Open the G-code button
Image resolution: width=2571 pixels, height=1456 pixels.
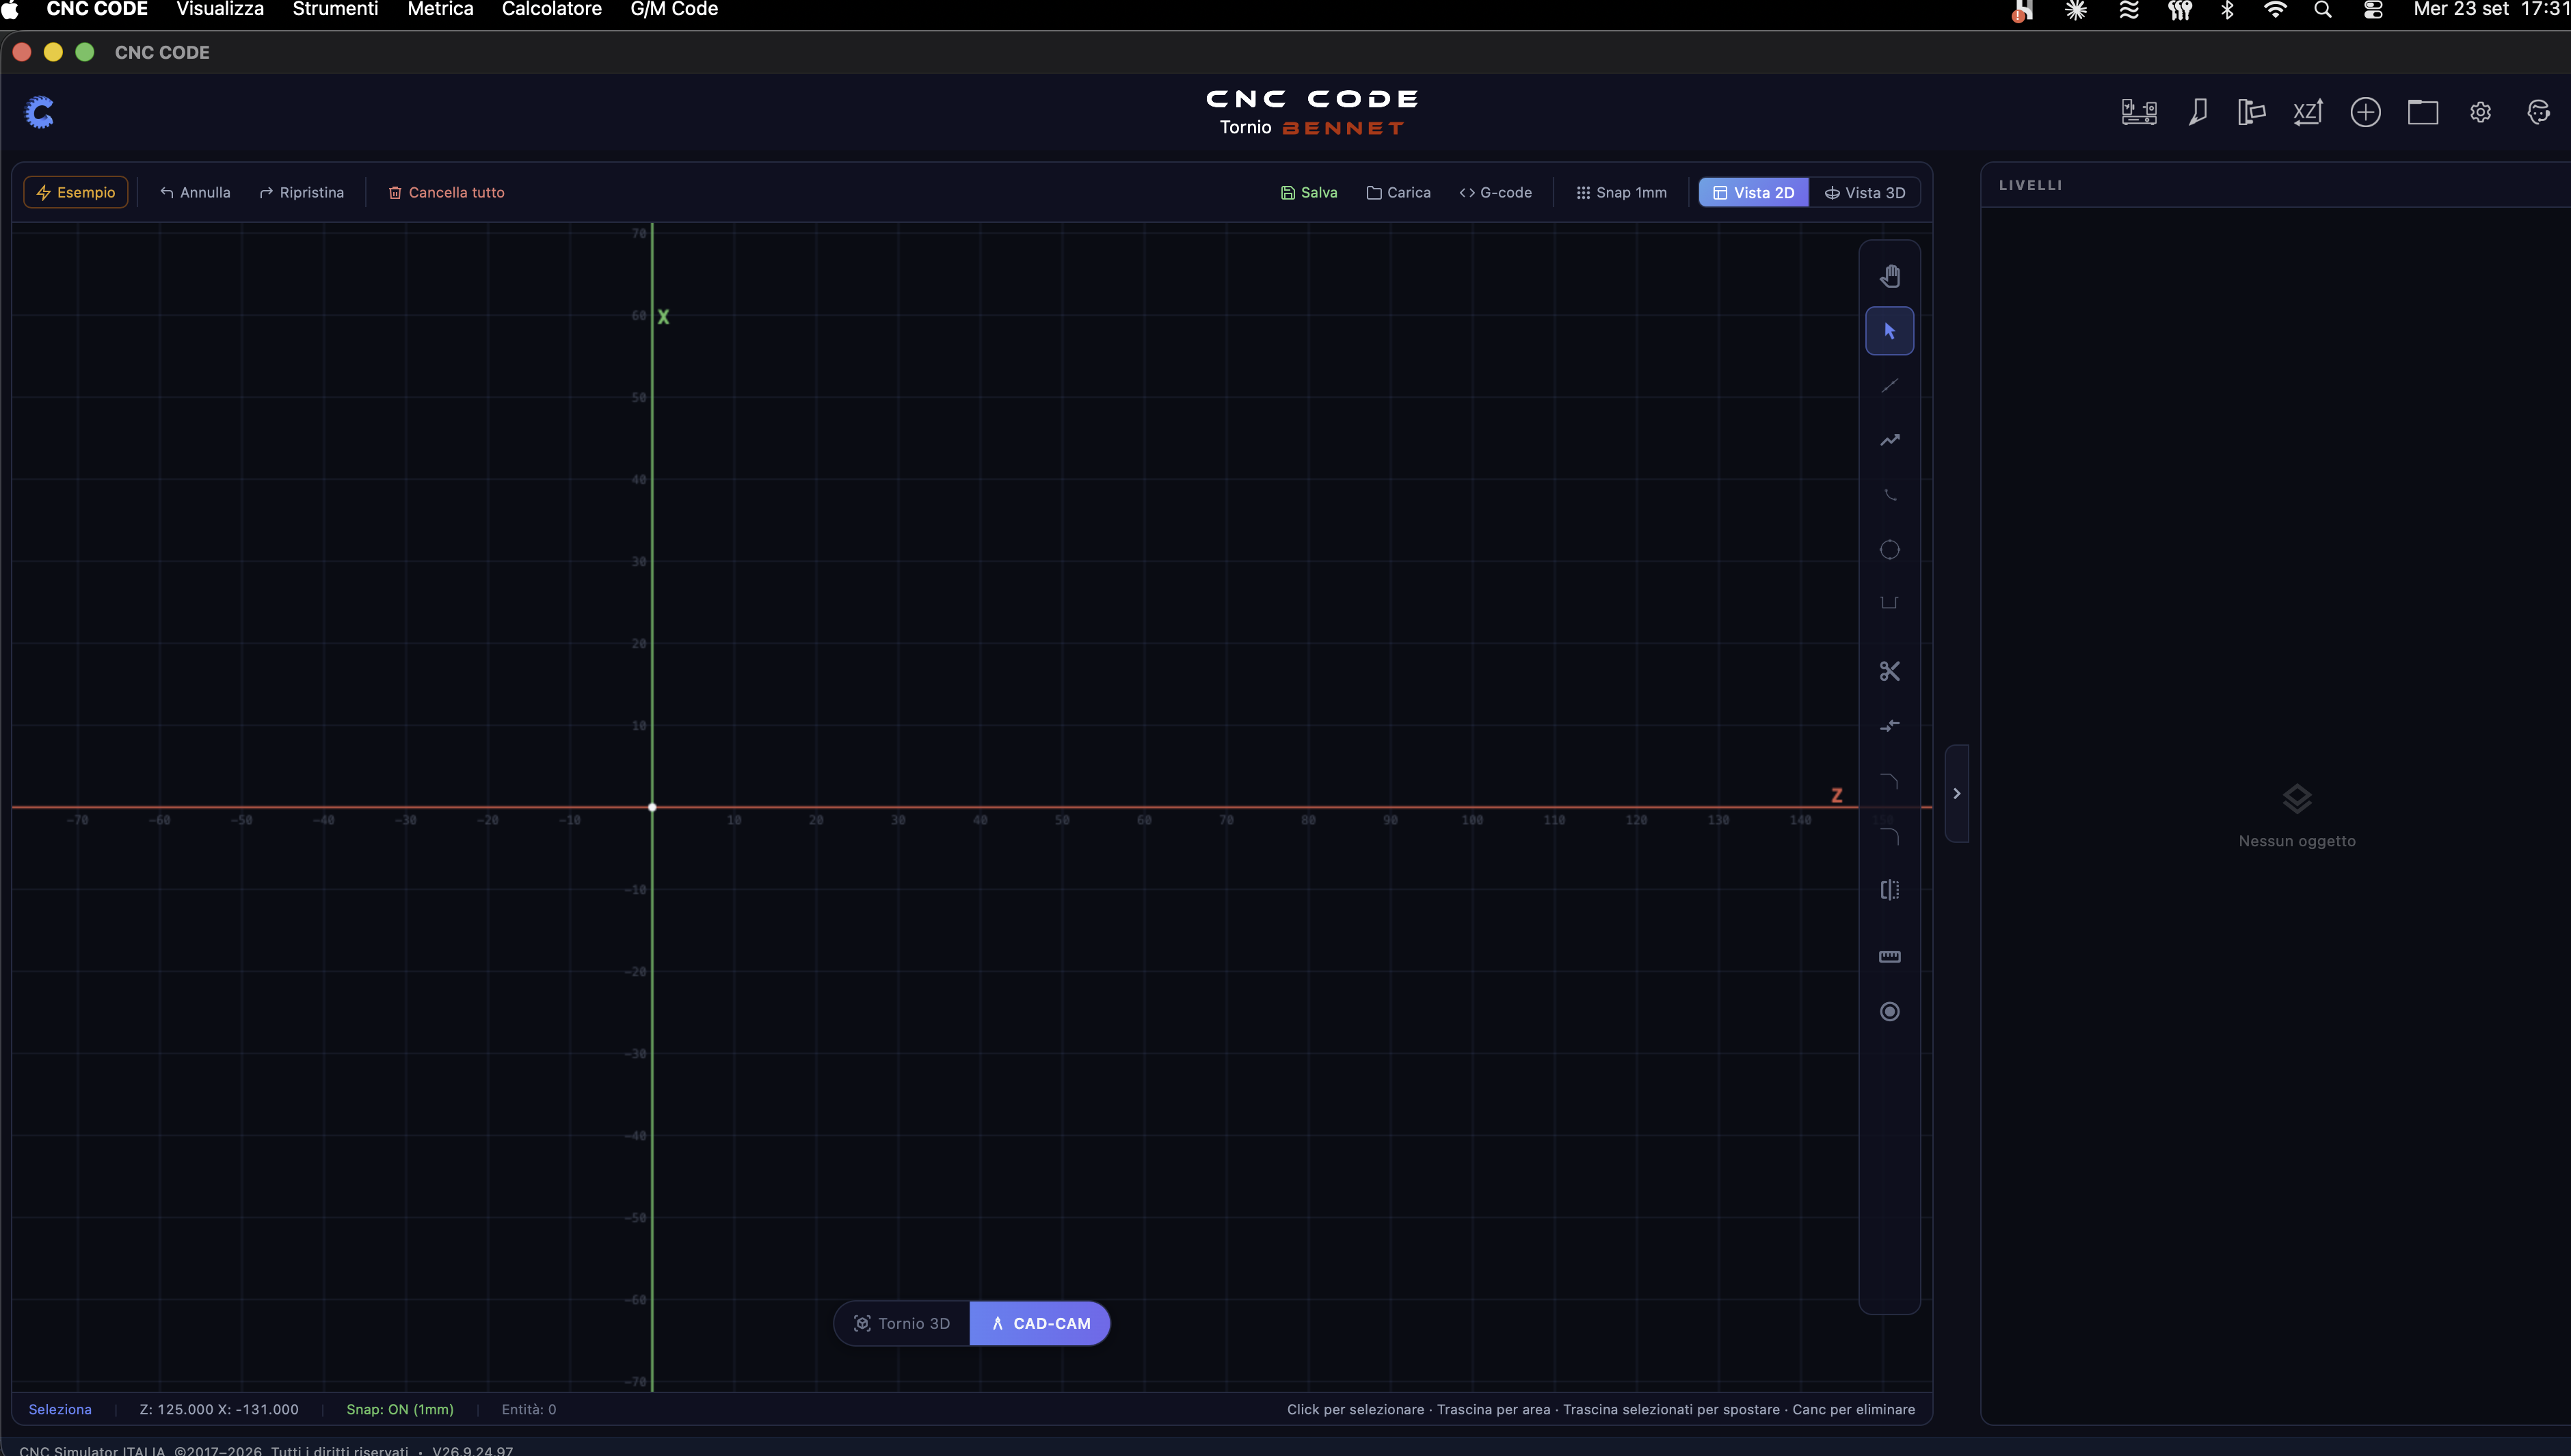pyautogui.click(x=1495, y=192)
